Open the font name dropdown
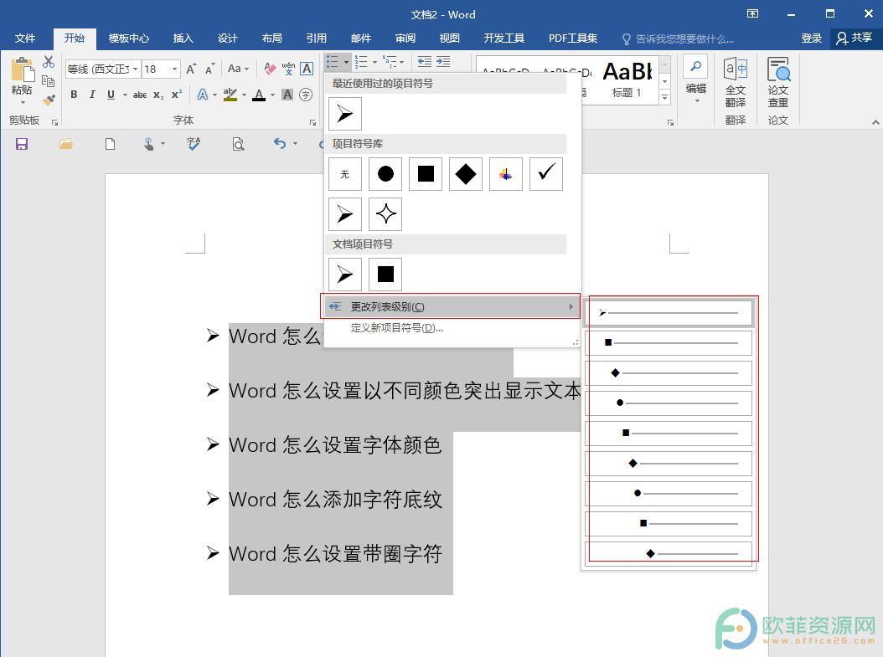The width and height of the screenshot is (883, 657). point(135,69)
